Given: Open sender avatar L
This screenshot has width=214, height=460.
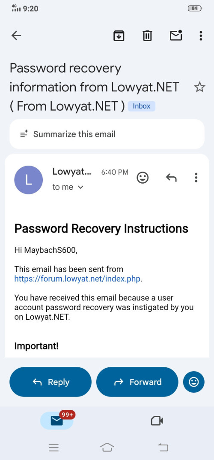Looking at the screenshot, I should pos(28,180).
